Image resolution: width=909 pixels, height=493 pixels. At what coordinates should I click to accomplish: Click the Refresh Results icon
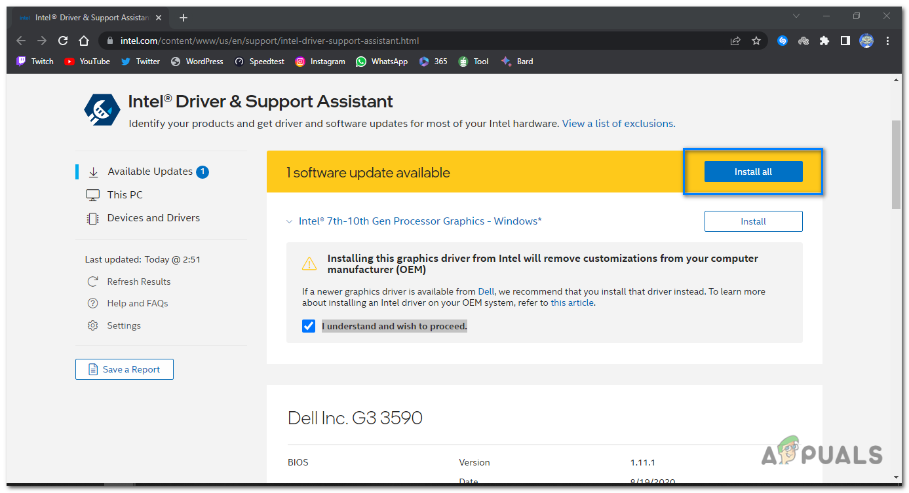coord(93,282)
